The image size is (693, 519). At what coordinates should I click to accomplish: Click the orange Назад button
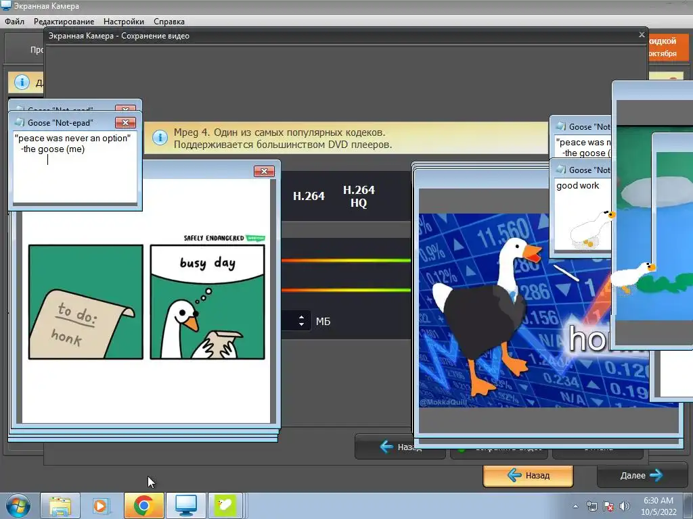click(x=528, y=476)
